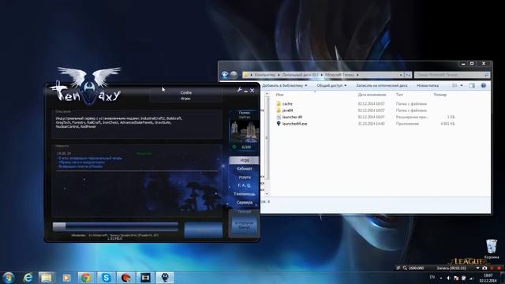The image size is (505, 284).
Task: Click the bonus button at launcher bottom right
Action: 244,225
